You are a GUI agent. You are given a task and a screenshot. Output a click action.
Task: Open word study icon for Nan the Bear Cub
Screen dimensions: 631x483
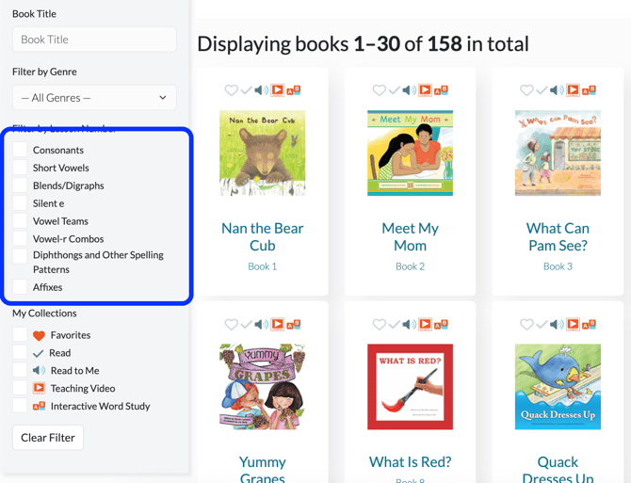293,90
